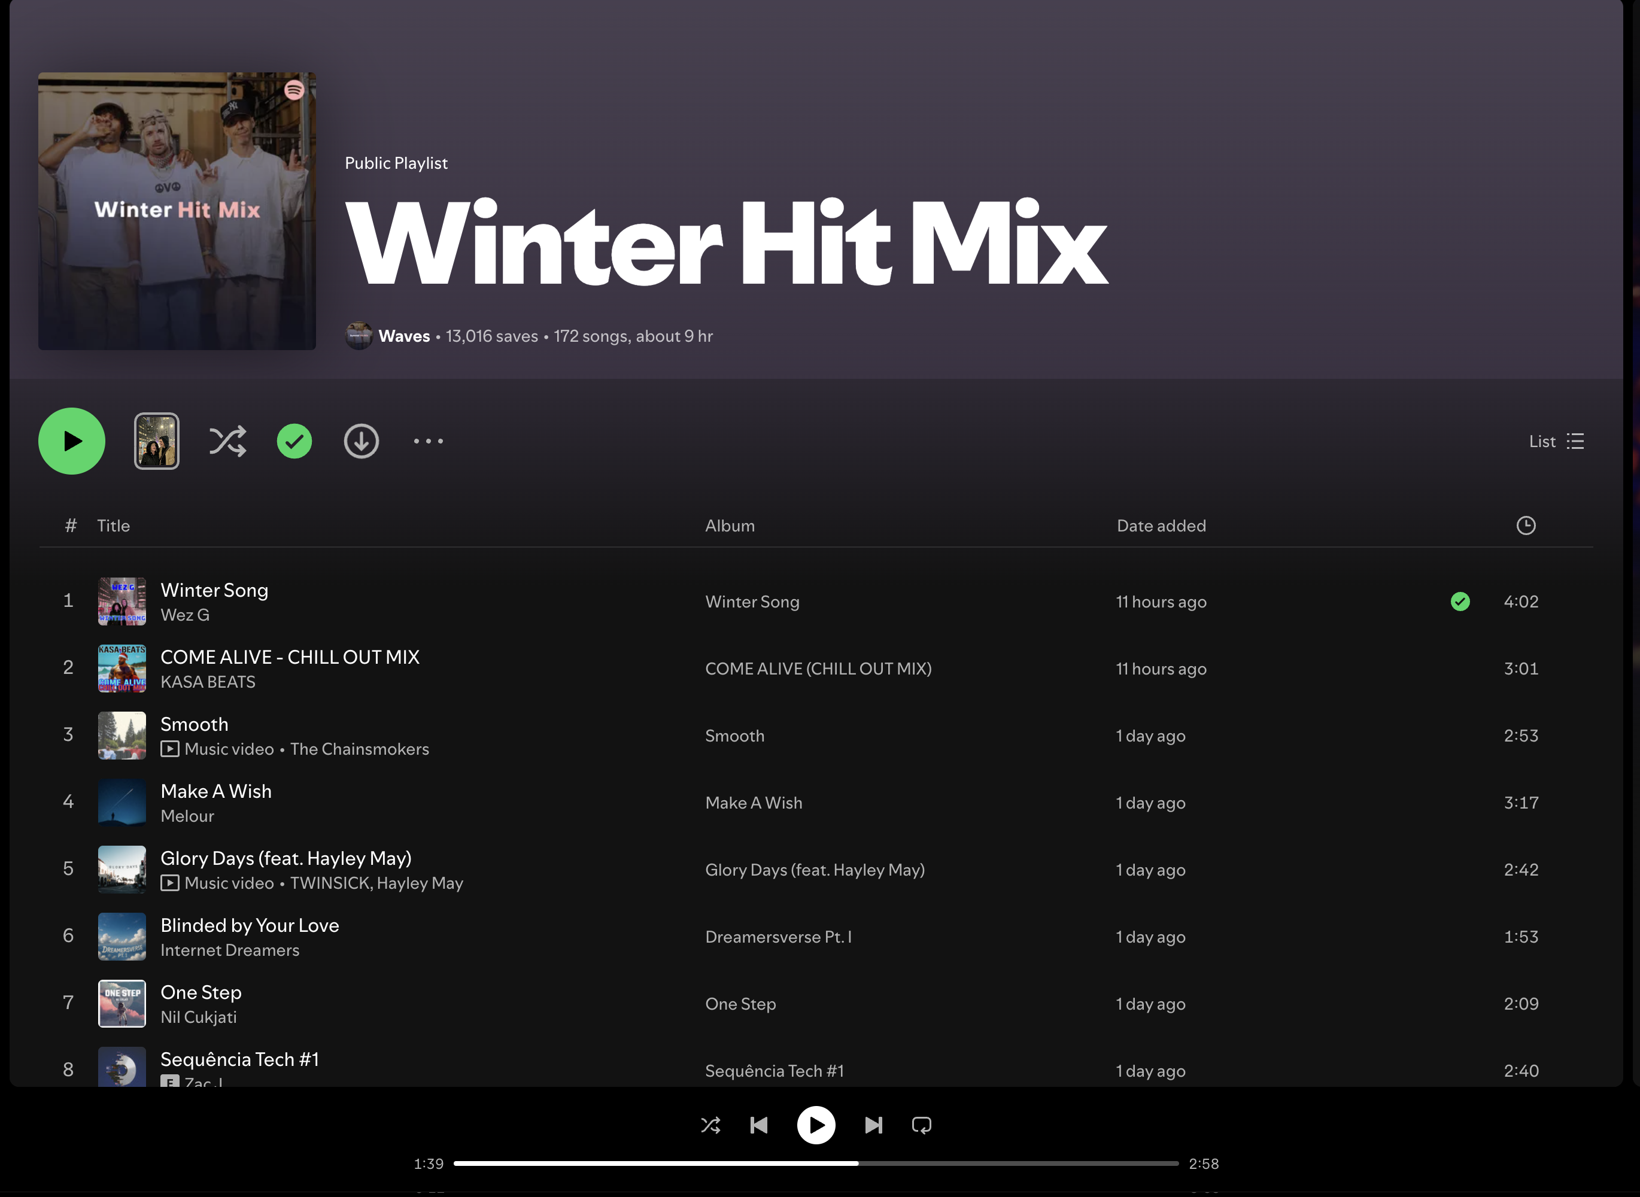This screenshot has height=1197, width=1640.
Task: Sort by the Album column header
Action: point(730,526)
